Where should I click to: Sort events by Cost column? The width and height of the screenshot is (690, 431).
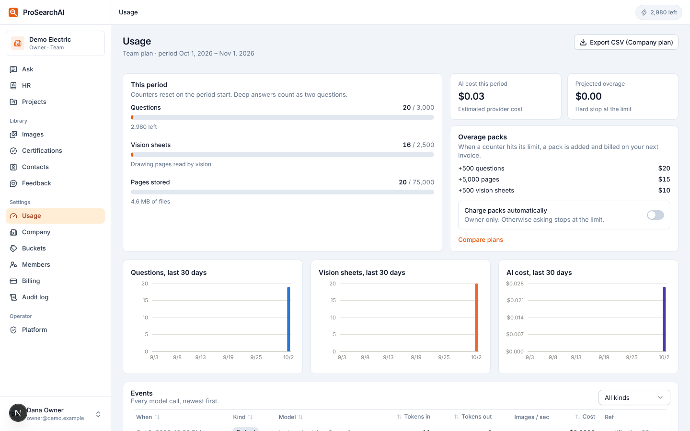585,417
